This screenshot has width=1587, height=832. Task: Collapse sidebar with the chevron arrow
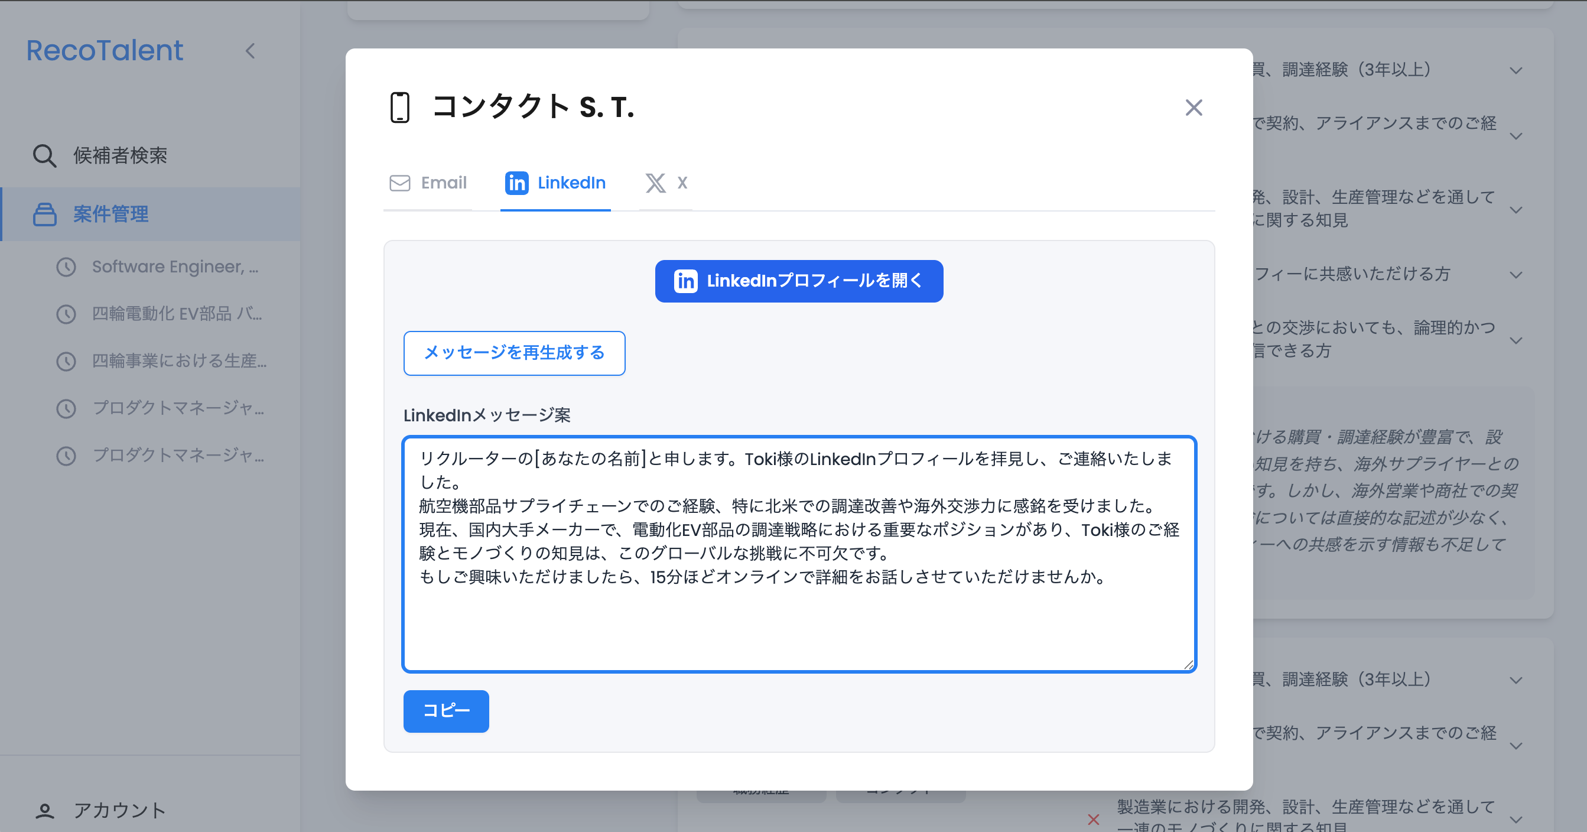pos(250,51)
